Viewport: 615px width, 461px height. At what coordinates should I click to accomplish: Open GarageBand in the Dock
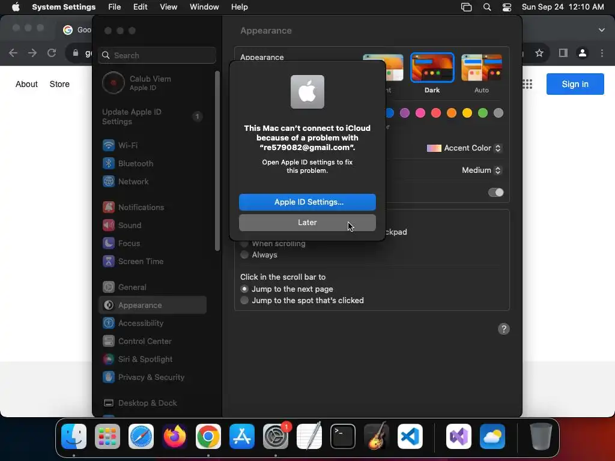[x=377, y=436]
